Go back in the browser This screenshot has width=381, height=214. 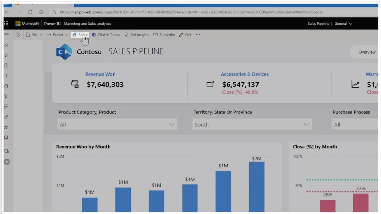pos(7,12)
